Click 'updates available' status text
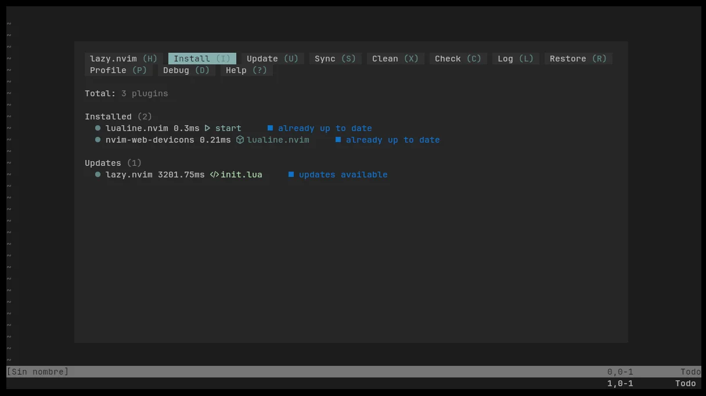Image resolution: width=706 pixels, height=396 pixels. pyautogui.click(x=343, y=175)
